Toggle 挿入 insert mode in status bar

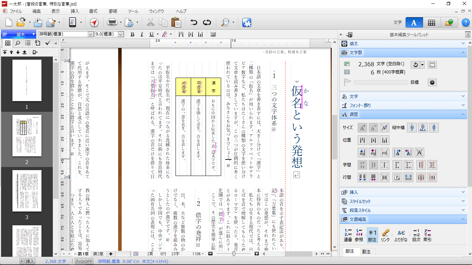[x=30, y=262]
